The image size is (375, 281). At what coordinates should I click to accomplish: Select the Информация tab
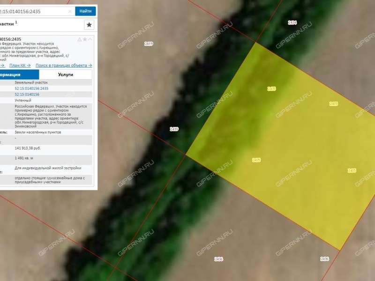pos(19,74)
